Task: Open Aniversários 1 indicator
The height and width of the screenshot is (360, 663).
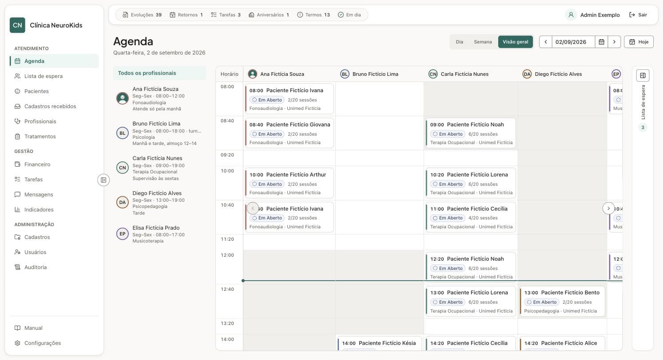Action: (269, 15)
